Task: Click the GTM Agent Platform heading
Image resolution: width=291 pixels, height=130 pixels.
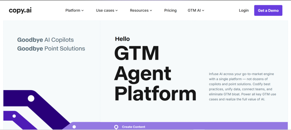Action: (155, 73)
